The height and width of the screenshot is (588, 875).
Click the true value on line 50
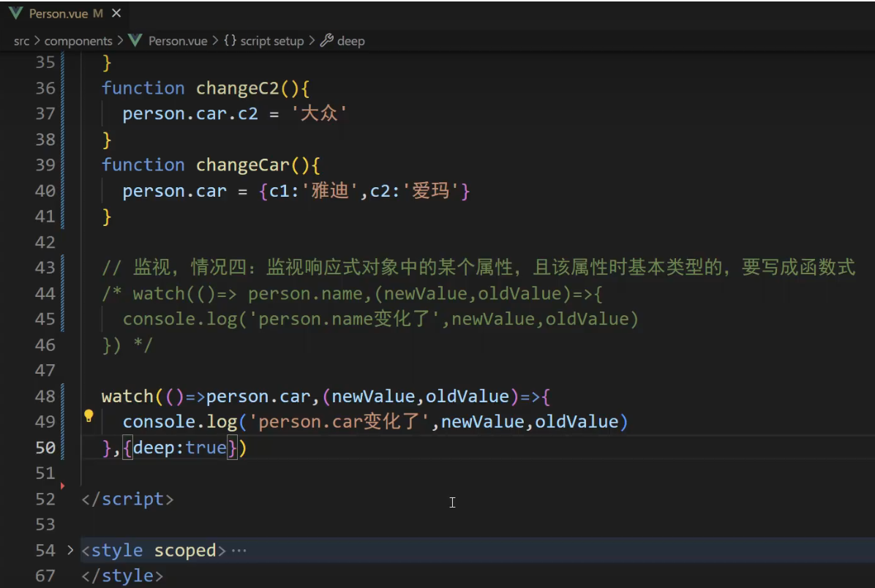point(206,448)
